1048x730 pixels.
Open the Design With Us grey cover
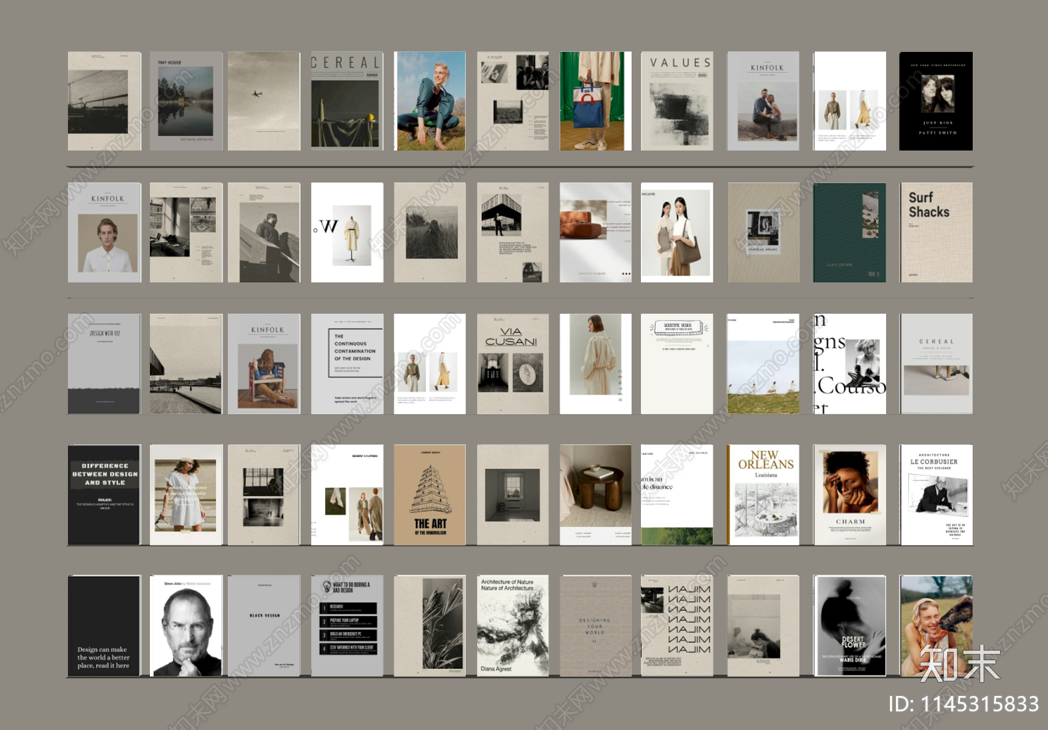point(105,364)
